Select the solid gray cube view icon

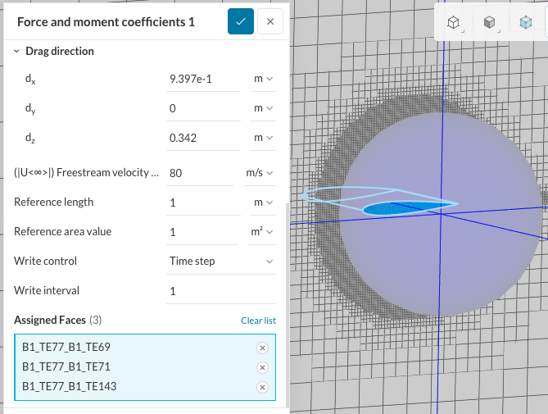pyautogui.click(x=489, y=23)
